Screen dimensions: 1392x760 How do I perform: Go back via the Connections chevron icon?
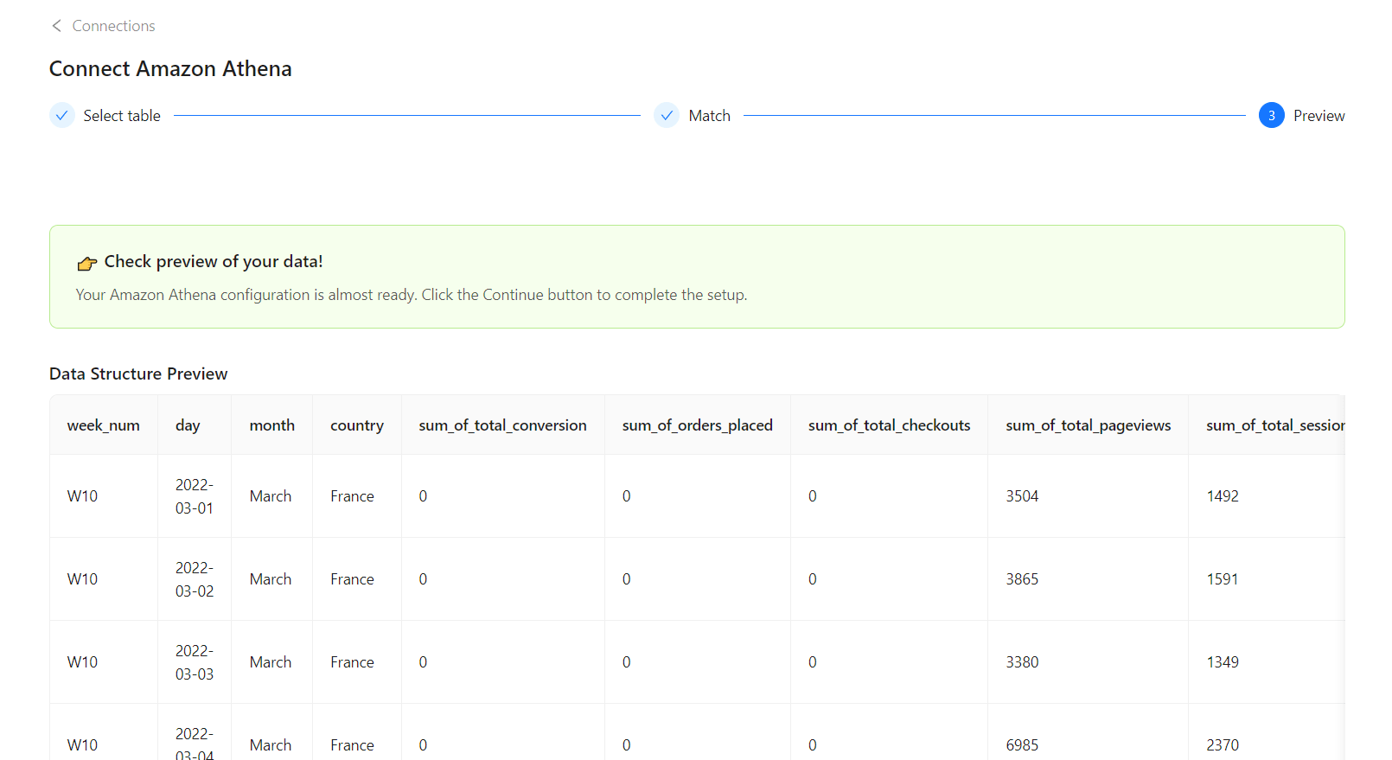click(57, 26)
